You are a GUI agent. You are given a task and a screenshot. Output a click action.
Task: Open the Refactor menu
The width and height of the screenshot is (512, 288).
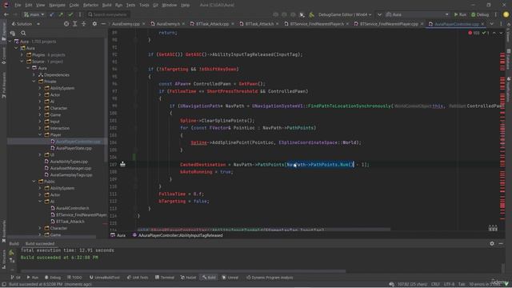pyautogui.click(x=90, y=5)
